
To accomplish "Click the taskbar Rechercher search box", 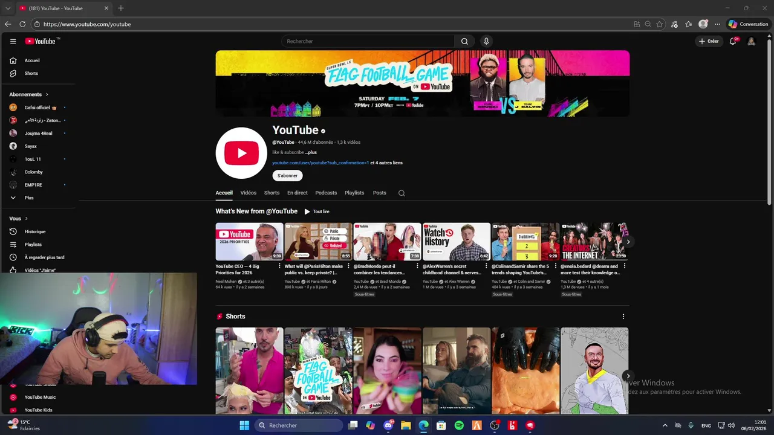I will (x=299, y=425).
